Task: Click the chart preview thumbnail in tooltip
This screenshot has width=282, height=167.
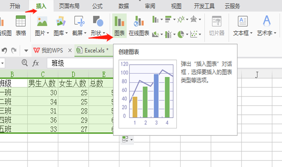Action: tap(148, 94)
